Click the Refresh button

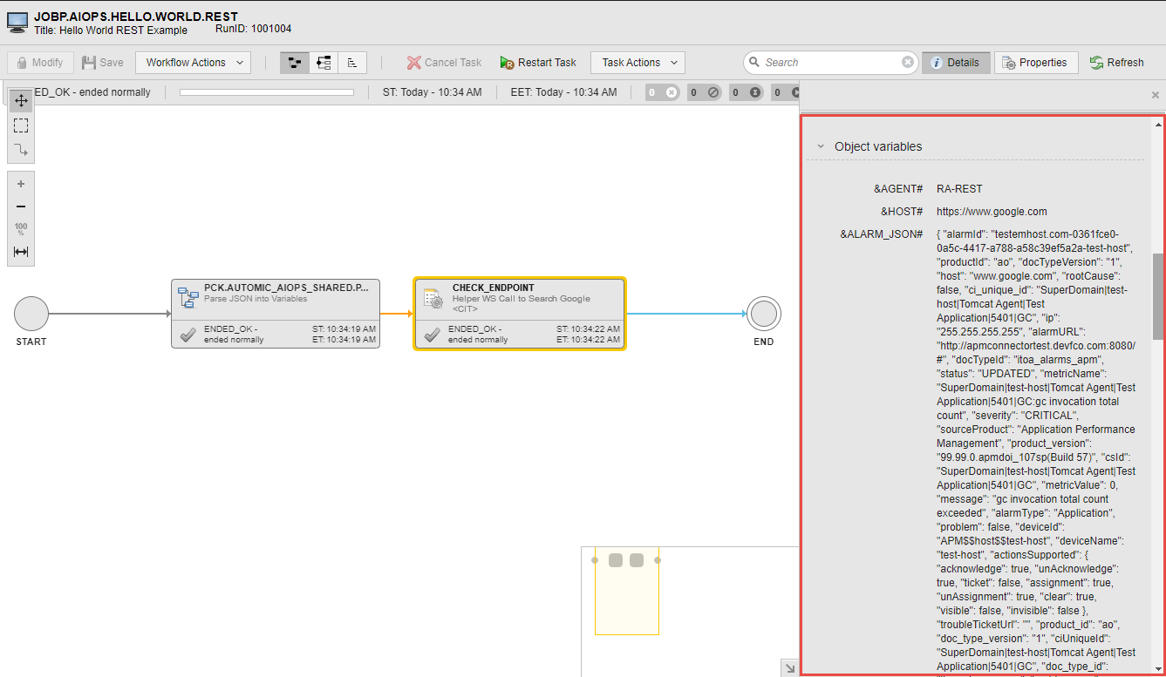(1116, 63)
